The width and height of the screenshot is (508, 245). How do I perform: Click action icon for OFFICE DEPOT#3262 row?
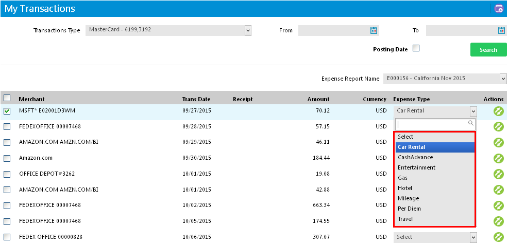coord(498,174)
